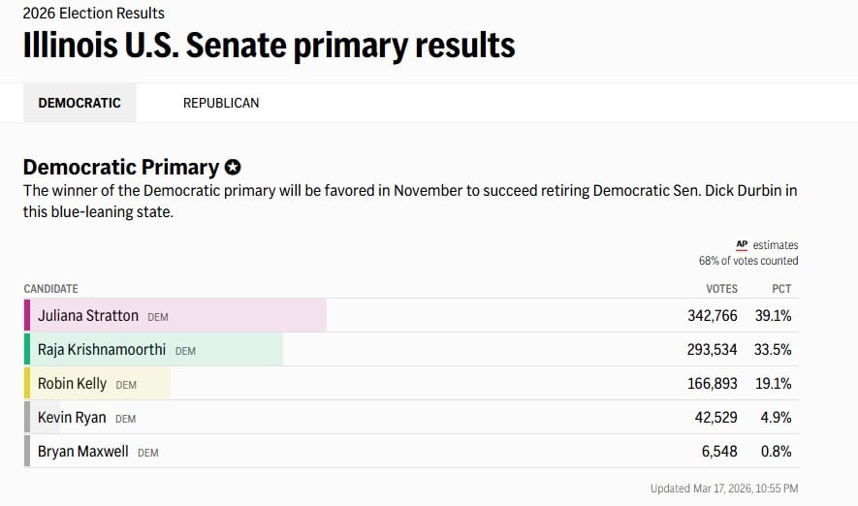Click the Updated Mar 17 timestamp
This screenshot has height=506, width=858.
(x=724, y=489)
